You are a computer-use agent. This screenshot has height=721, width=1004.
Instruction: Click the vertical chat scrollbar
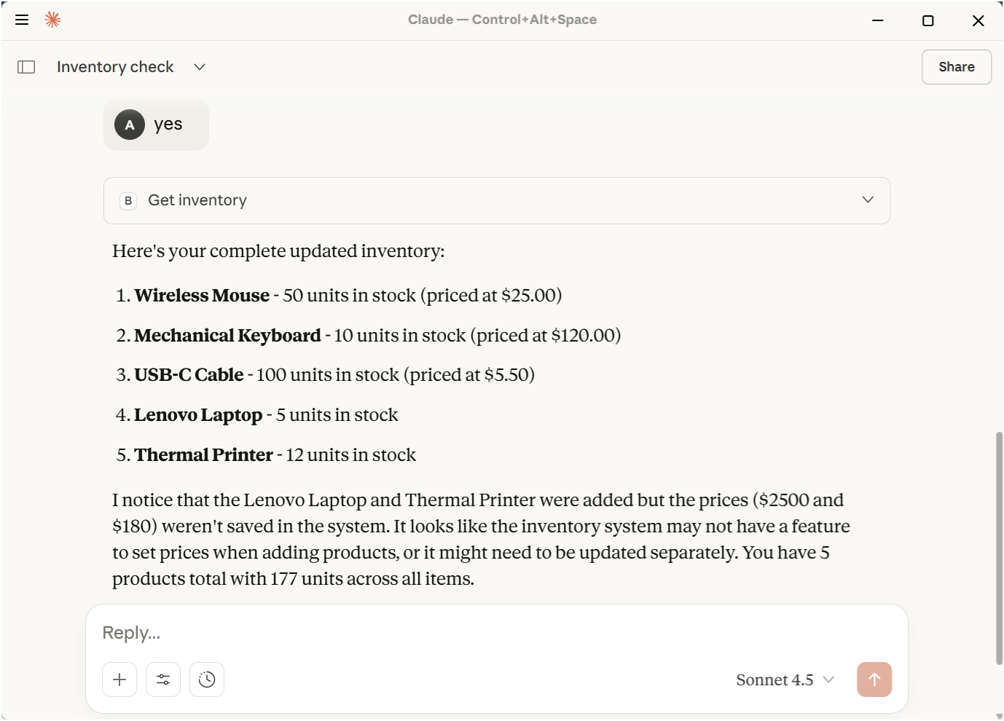[x=999, y=546]
